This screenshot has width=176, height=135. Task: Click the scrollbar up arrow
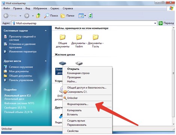click(x=173, y=28)
